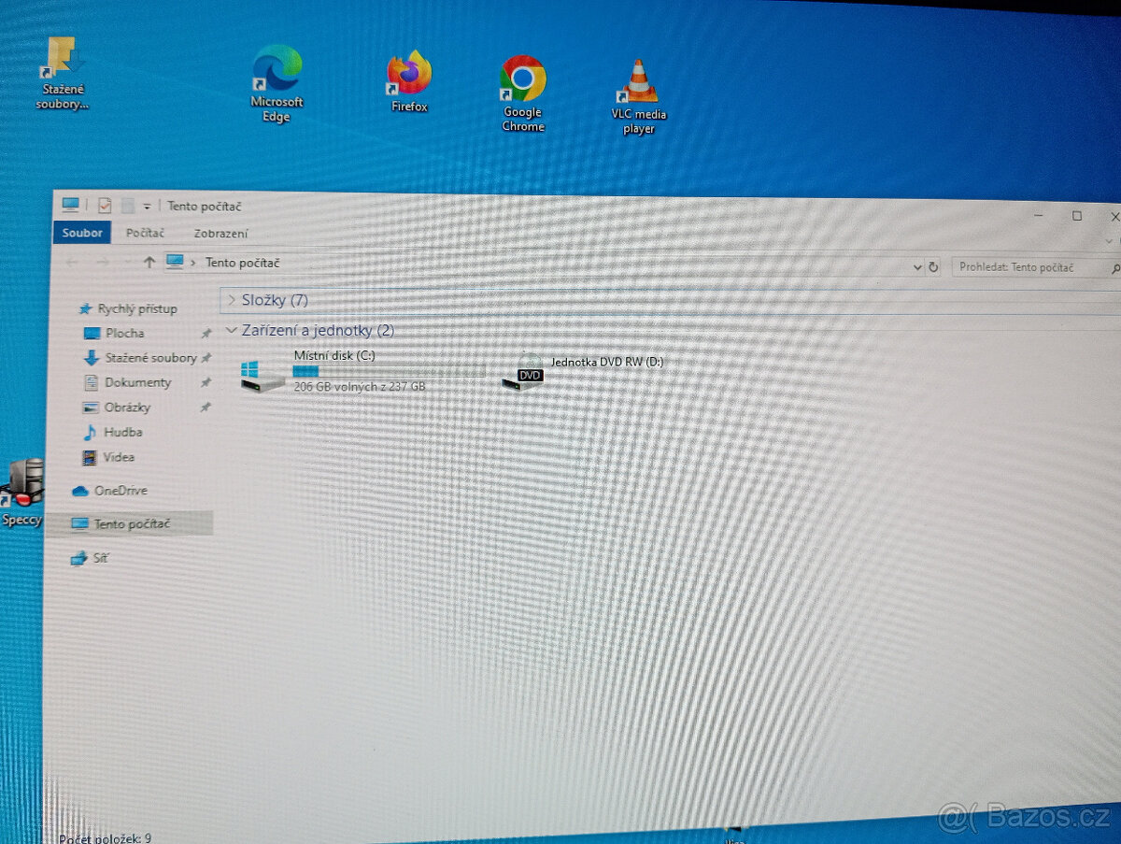Collapse the Zařízení a jednotky section
1121x844 pixels.
point(231,330)
